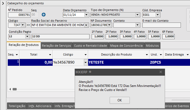Screen dimensions: 190x110
Task: Click the Nº Pedido field 0065791
Action: (x=19, y=15)
